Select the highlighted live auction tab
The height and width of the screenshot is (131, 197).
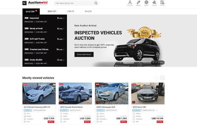point(31,11)
